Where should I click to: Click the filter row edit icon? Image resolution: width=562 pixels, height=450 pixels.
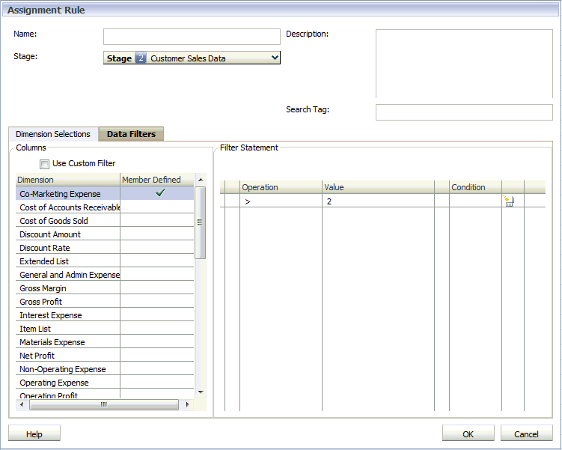point(509,201)
